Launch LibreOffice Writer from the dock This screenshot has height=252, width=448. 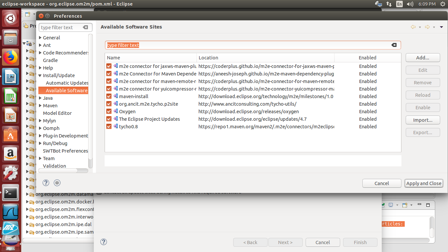[10, 77]
